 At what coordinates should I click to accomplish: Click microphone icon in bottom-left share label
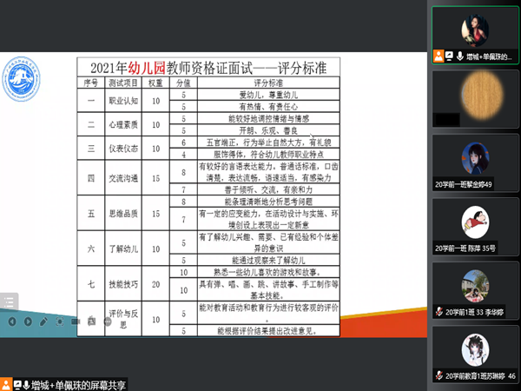coord(25,383)
